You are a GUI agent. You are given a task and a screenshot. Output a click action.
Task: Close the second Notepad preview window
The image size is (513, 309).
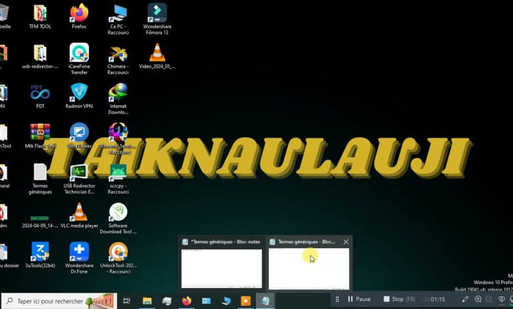pyautogui.click(x=346, y=242)
